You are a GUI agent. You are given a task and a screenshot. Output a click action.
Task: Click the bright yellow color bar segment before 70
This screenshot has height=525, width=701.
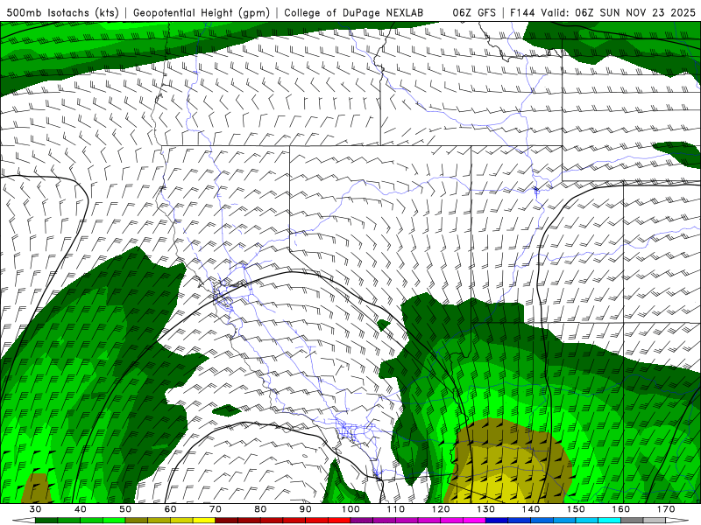[204, 521]
